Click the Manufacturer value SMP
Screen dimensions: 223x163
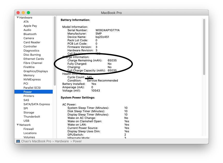coord(98,34)
